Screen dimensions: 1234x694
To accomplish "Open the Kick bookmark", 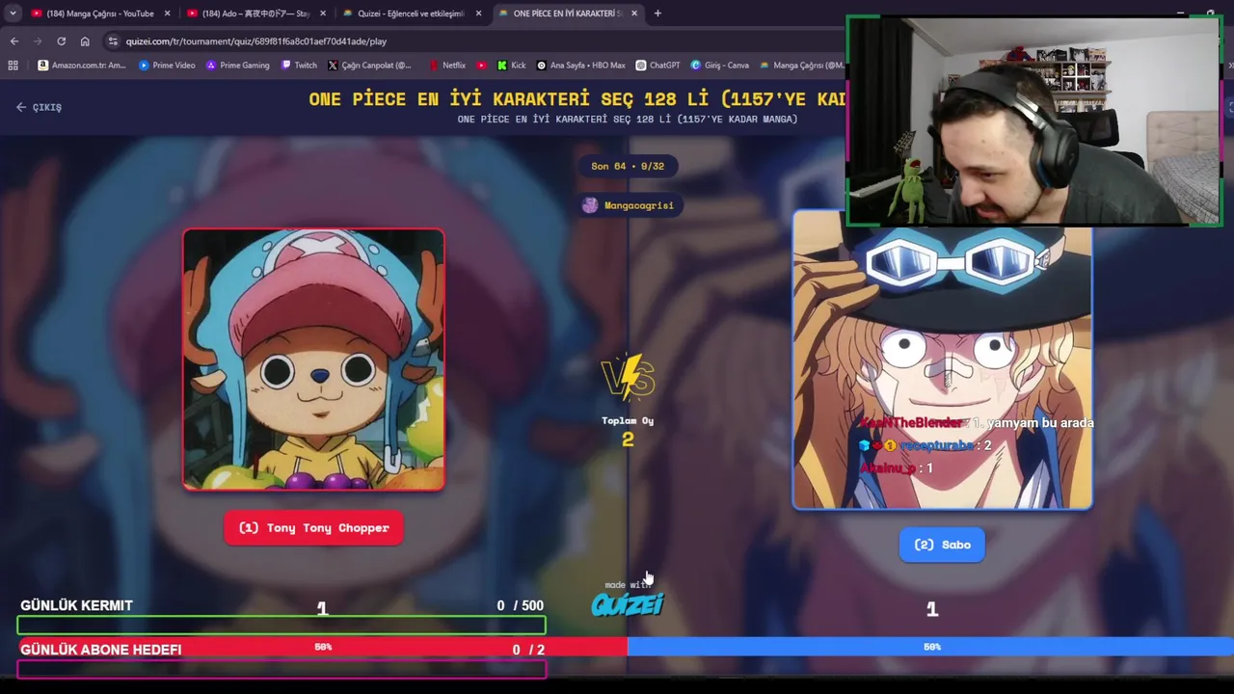I will tap(511, 66).
